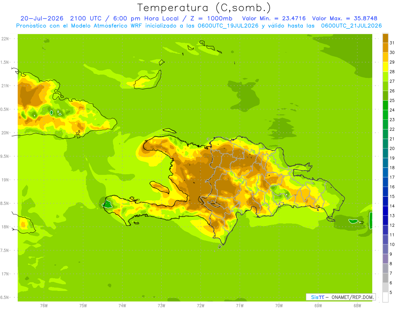The image size is (401, 310).
Task: Click the colorbar swatch between 29 and 30
Action: (386, 57)
